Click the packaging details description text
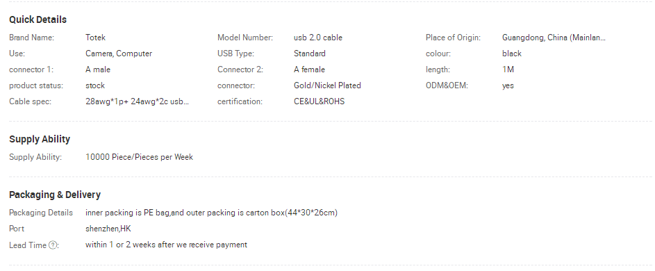Screen dimensions: 655x271 click(211, 213)
